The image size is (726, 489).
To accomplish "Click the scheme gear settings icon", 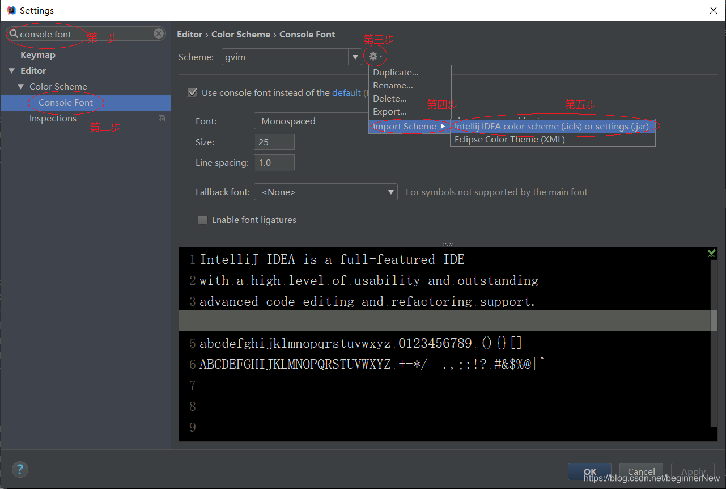I will point(375,56).
